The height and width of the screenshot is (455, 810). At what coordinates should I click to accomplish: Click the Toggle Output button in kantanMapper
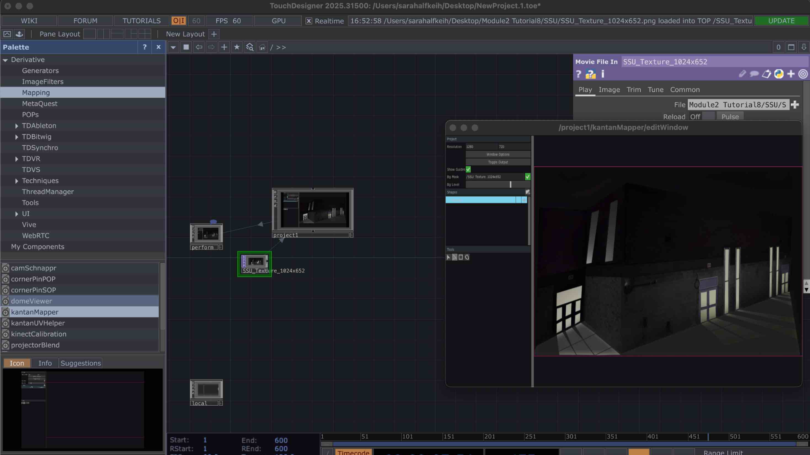point(497,162)
